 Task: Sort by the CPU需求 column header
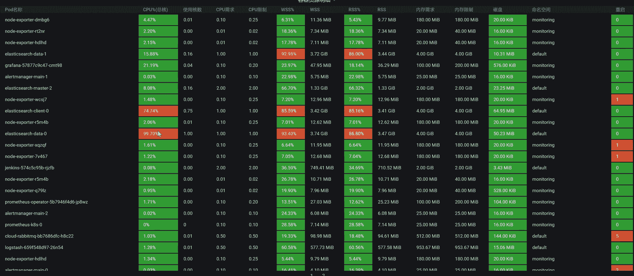pos(225,10)
